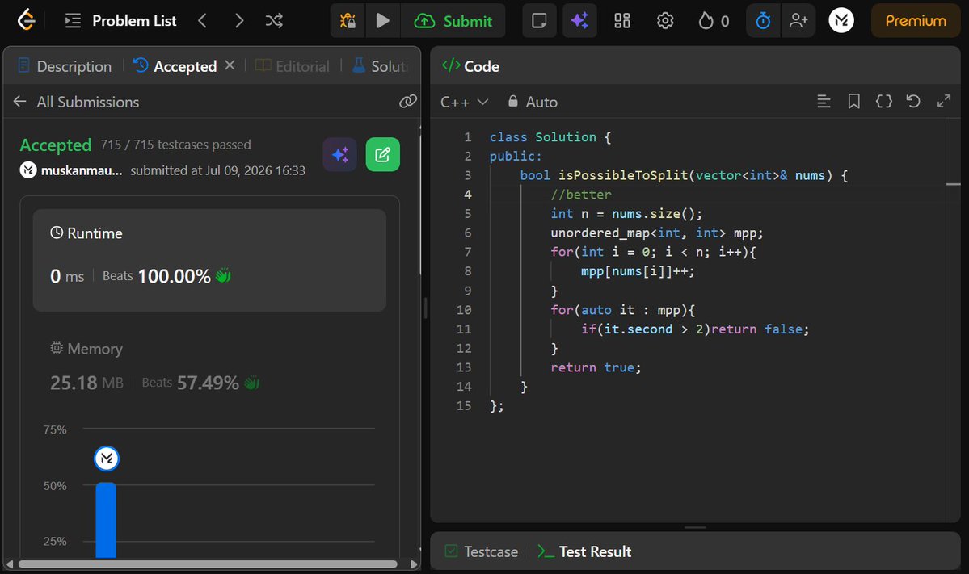Open the Solutions tab

click(380, 66)
